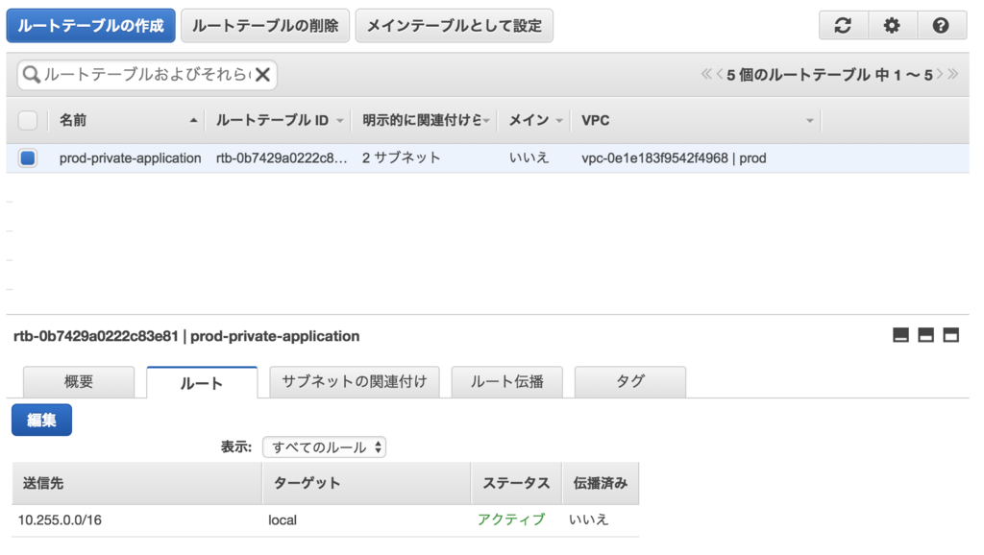Open the すべてのルール display dropdown

tap(325, 447)
